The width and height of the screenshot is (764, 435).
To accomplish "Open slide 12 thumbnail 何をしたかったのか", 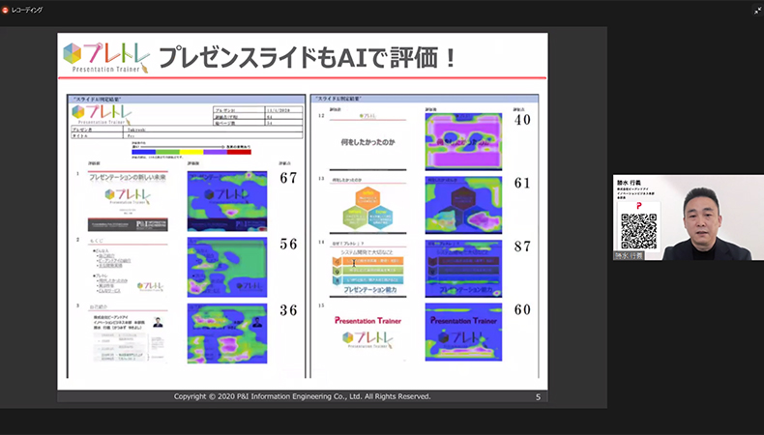I will coord(367,142).
